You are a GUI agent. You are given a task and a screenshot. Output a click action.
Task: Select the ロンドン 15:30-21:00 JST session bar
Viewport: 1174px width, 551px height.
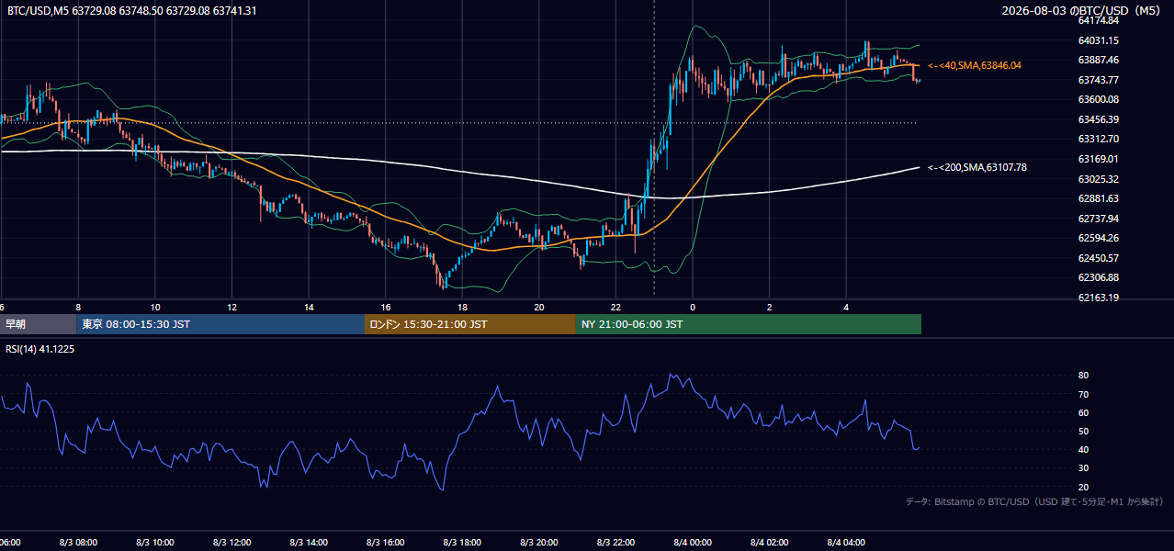[470, 324]
